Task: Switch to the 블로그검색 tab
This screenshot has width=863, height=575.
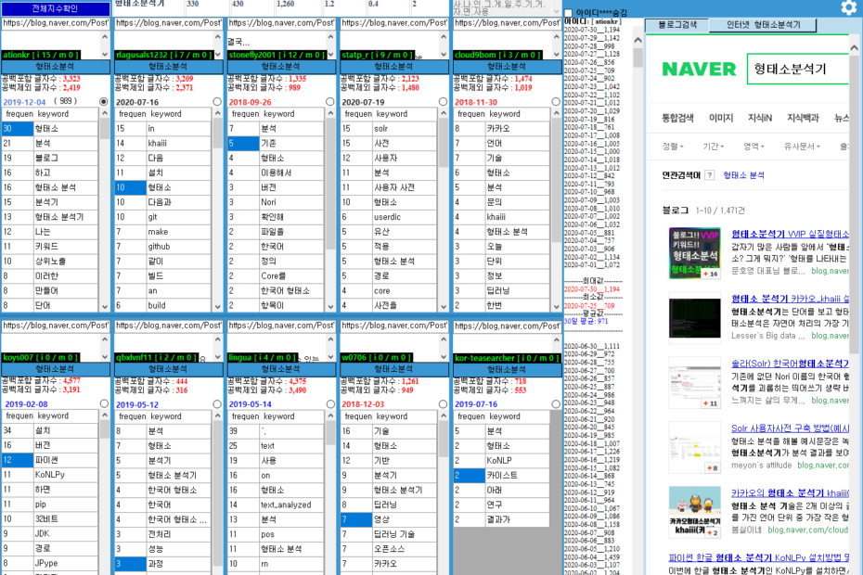Action: tap(677, 25)
